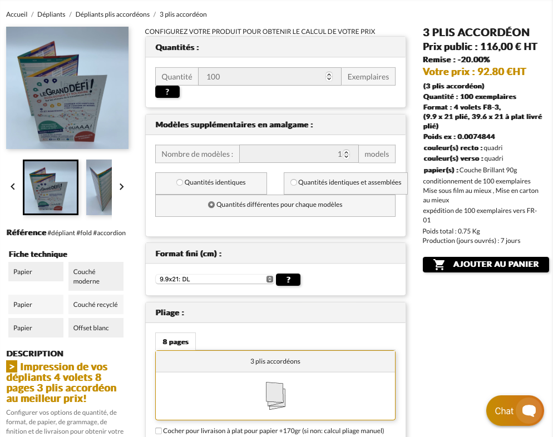Check the livraison à plat checkbox

click(x=159, y=431)
